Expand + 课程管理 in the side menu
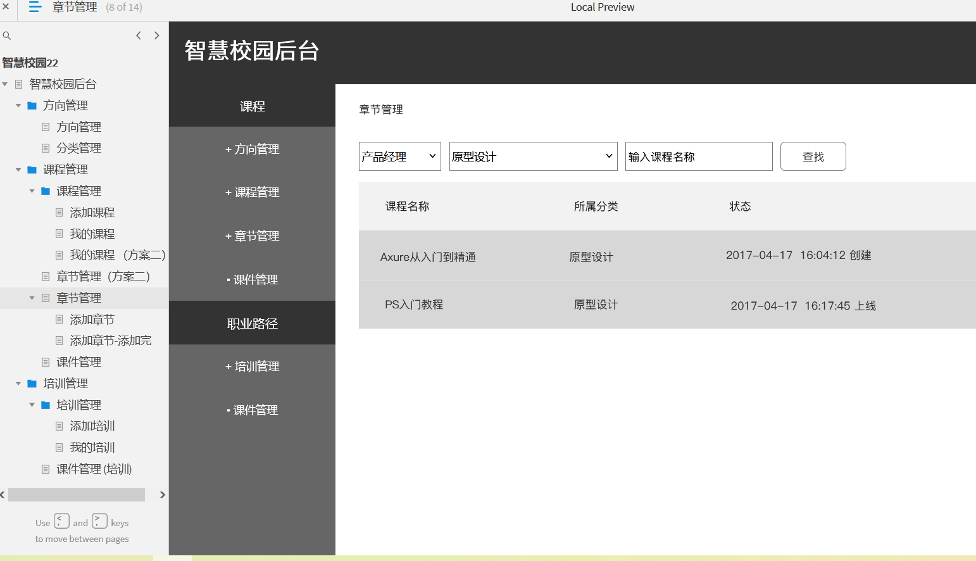 coord(252,192)
